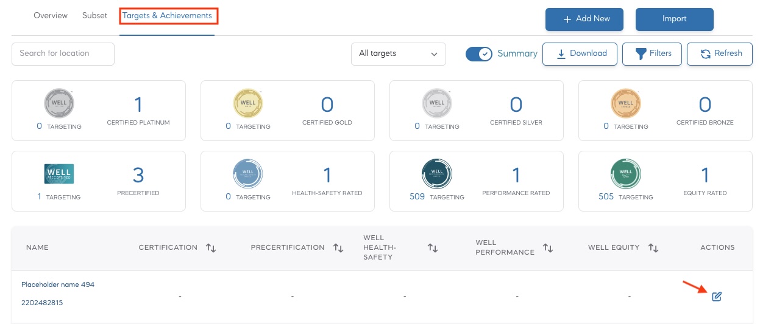Switch to the Subset tab
The image size is (760, 324).
[x=94, y=16]
